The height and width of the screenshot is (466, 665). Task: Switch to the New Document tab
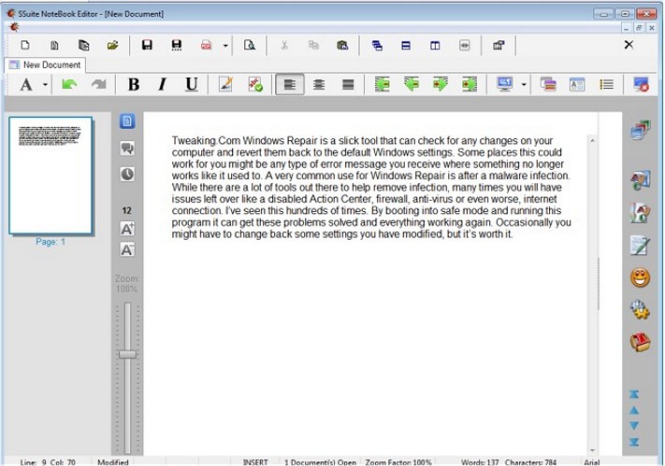(46, 64)
